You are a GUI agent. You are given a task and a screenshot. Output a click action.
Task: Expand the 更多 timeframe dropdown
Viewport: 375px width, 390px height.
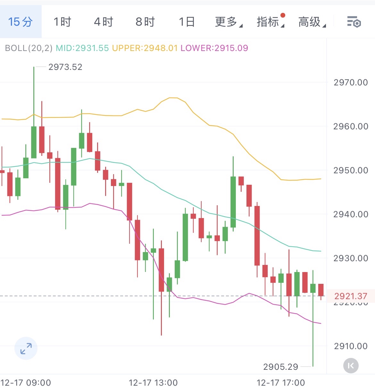(x=228, y=22)
